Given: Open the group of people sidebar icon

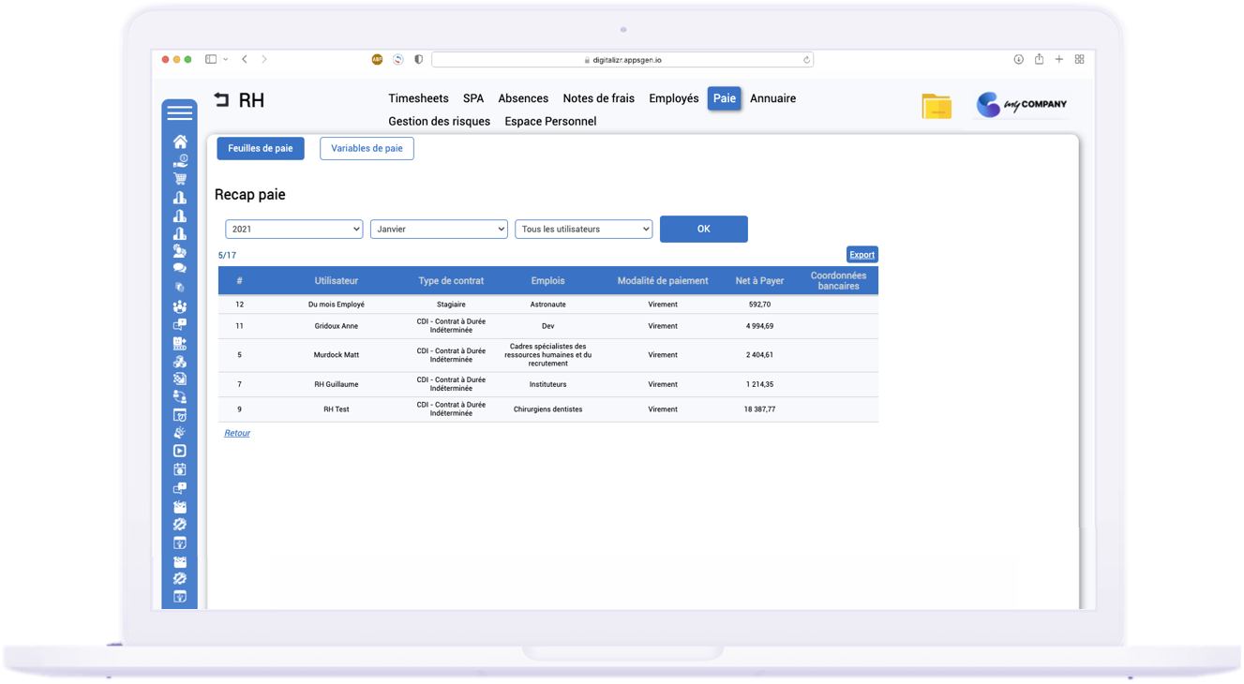Looking at the screenshot, I should point(180,306).
